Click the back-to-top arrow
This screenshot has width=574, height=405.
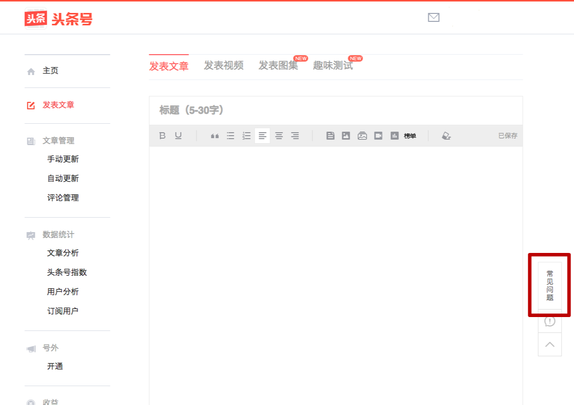click(550, 344)
